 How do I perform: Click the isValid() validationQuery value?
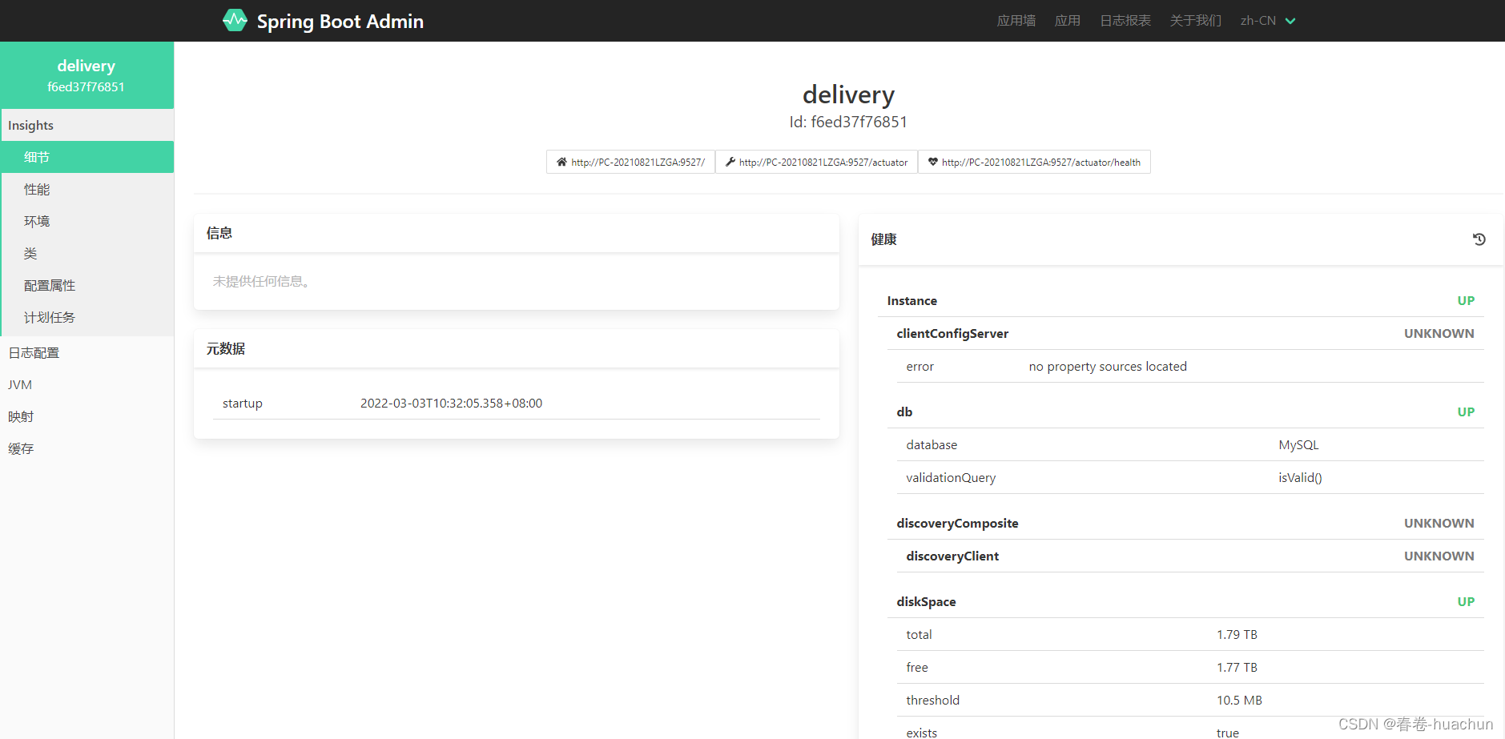1300,477
